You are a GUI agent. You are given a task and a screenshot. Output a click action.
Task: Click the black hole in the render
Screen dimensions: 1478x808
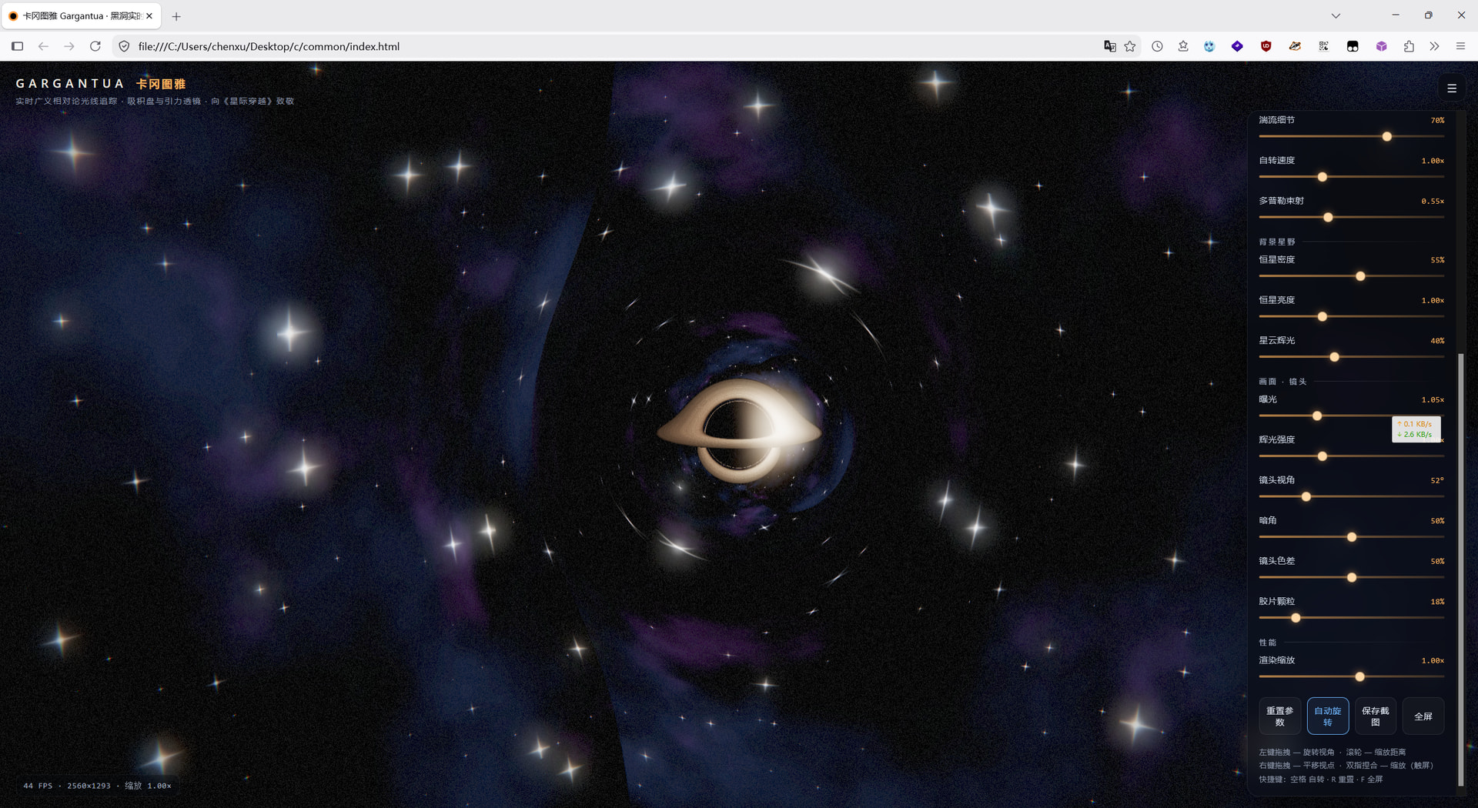click(737, 430)
